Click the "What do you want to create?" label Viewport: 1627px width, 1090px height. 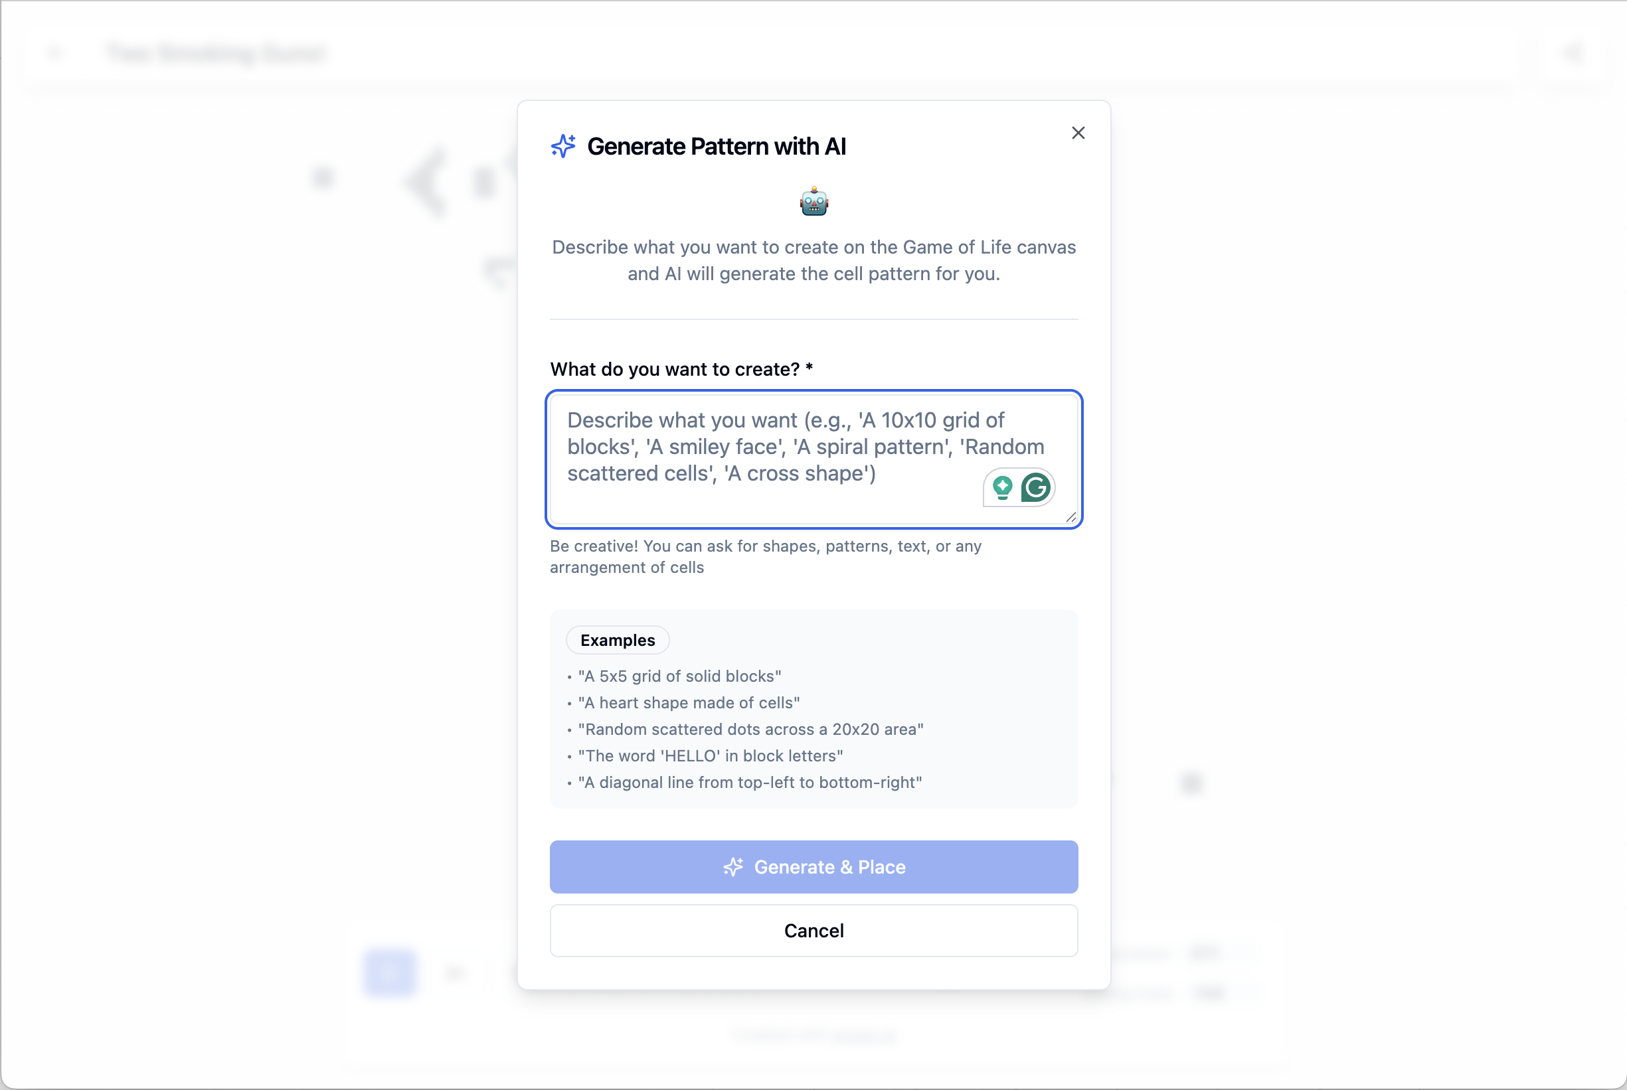[x=681, y=369]
